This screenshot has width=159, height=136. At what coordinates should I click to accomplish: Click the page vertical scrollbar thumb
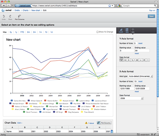pos(158,53)
